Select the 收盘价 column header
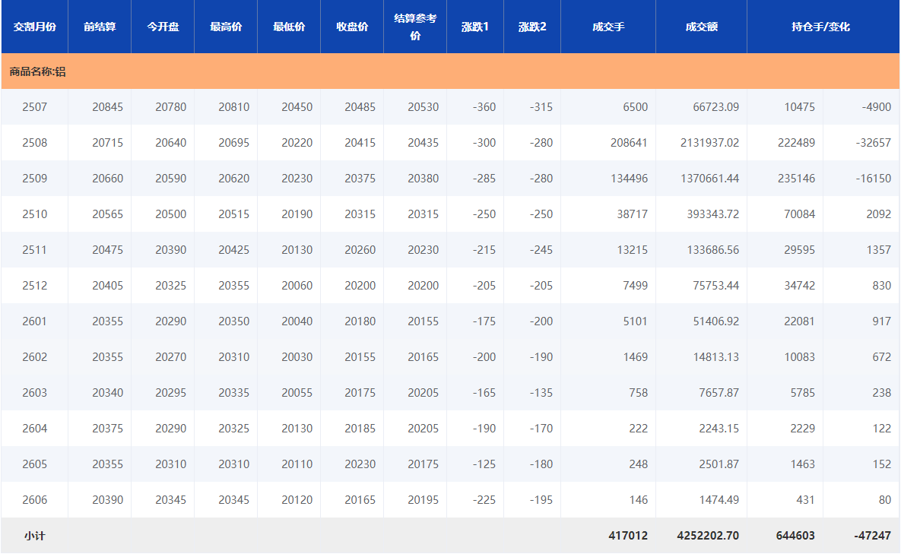The width and height of the screenshot is (901, 554). click(x=352, y=27)
